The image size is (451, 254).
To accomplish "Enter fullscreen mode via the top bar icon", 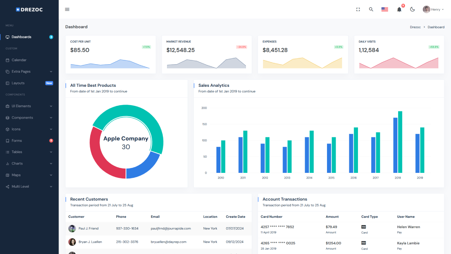I will 358,10.
